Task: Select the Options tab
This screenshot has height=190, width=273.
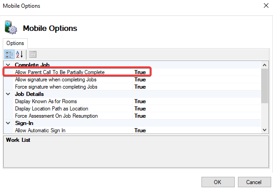Action: (x=15, y=43)
